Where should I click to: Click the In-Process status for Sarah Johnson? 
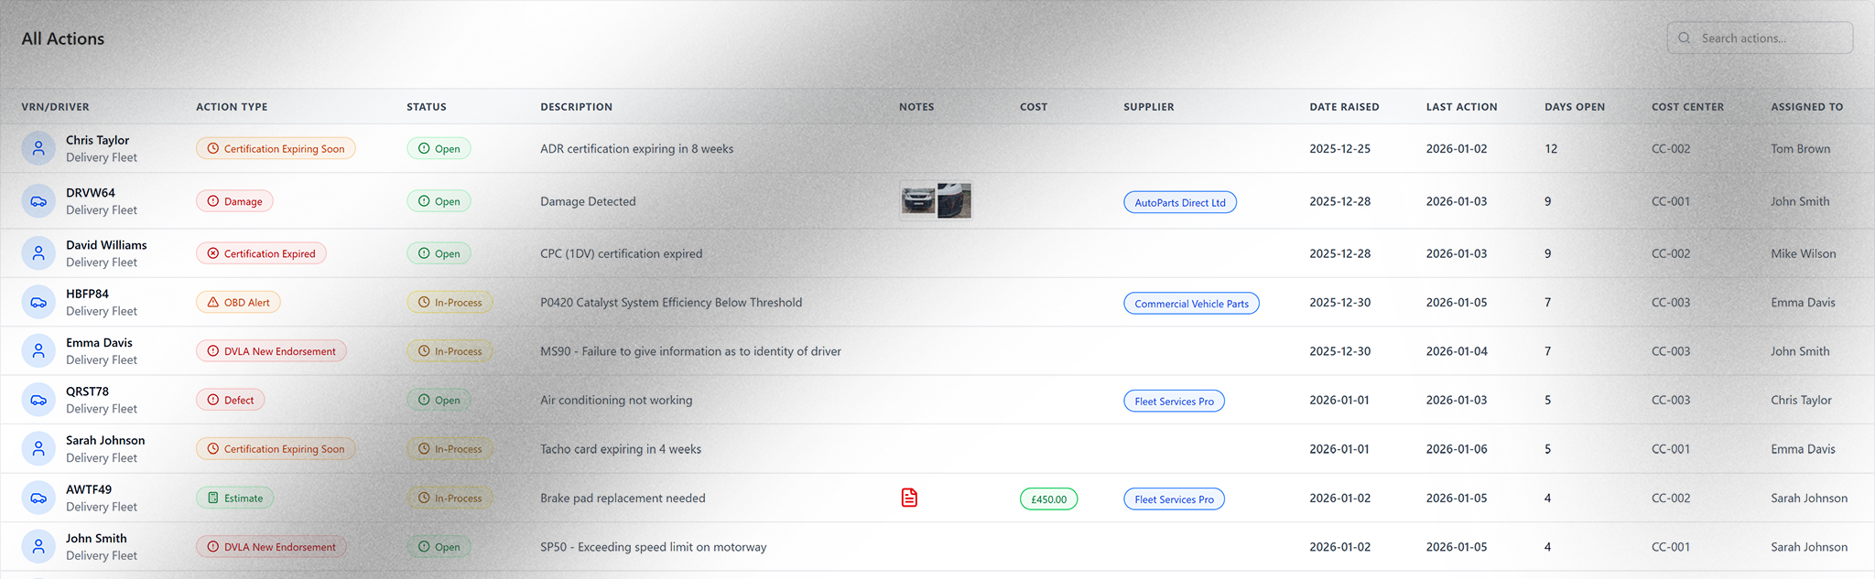tap(450, 449)
